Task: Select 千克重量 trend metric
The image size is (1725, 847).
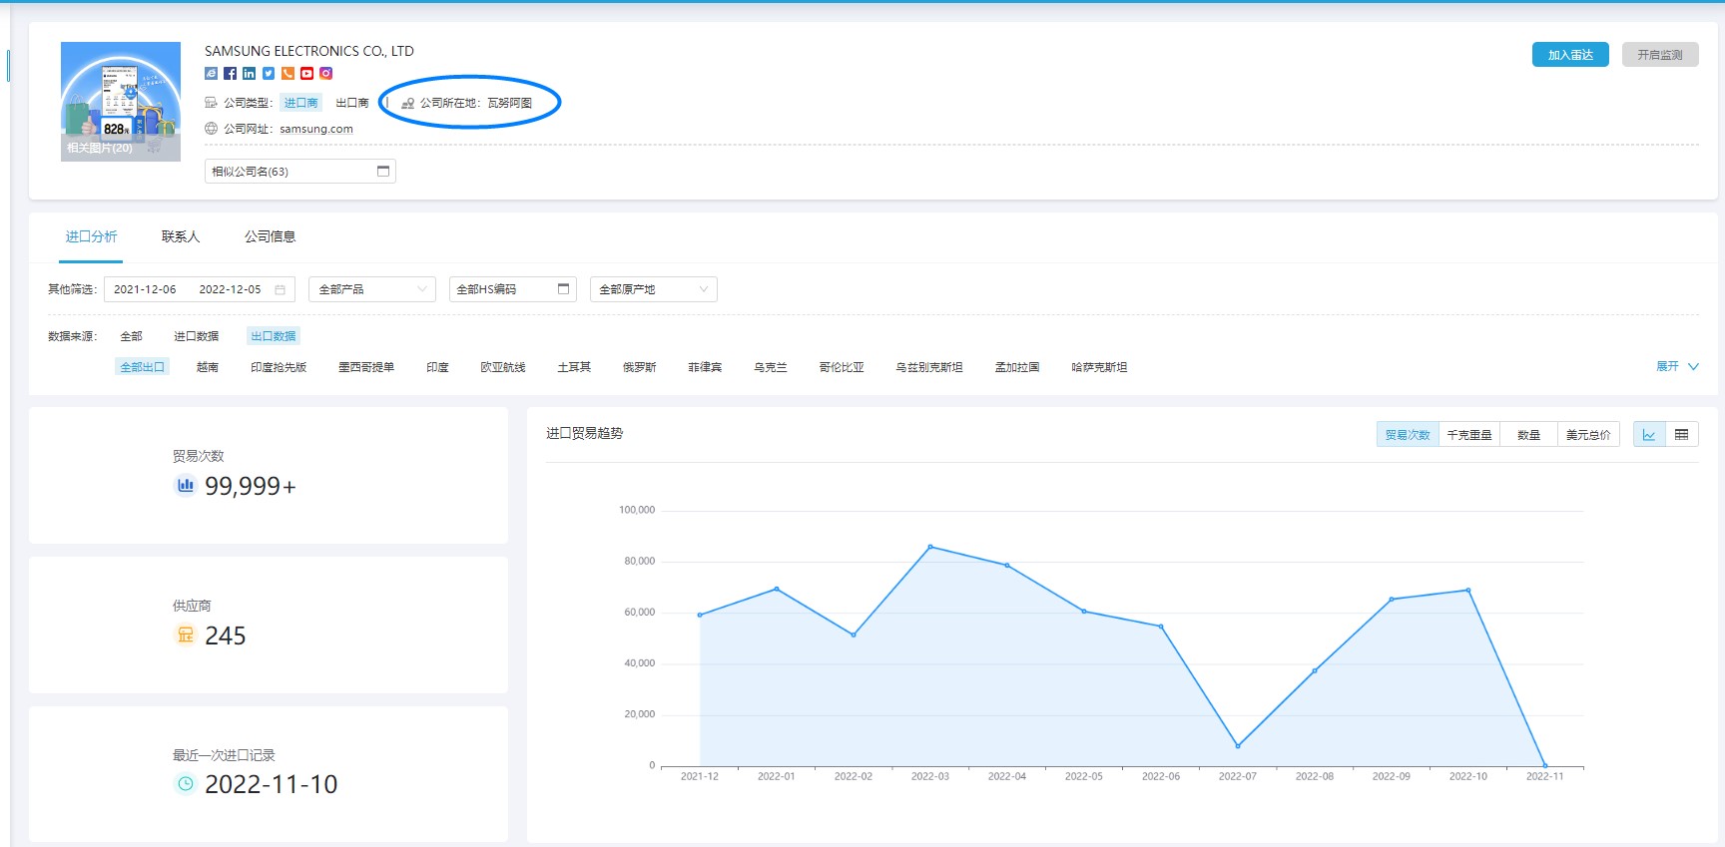Action: [x=1469, y=435]
